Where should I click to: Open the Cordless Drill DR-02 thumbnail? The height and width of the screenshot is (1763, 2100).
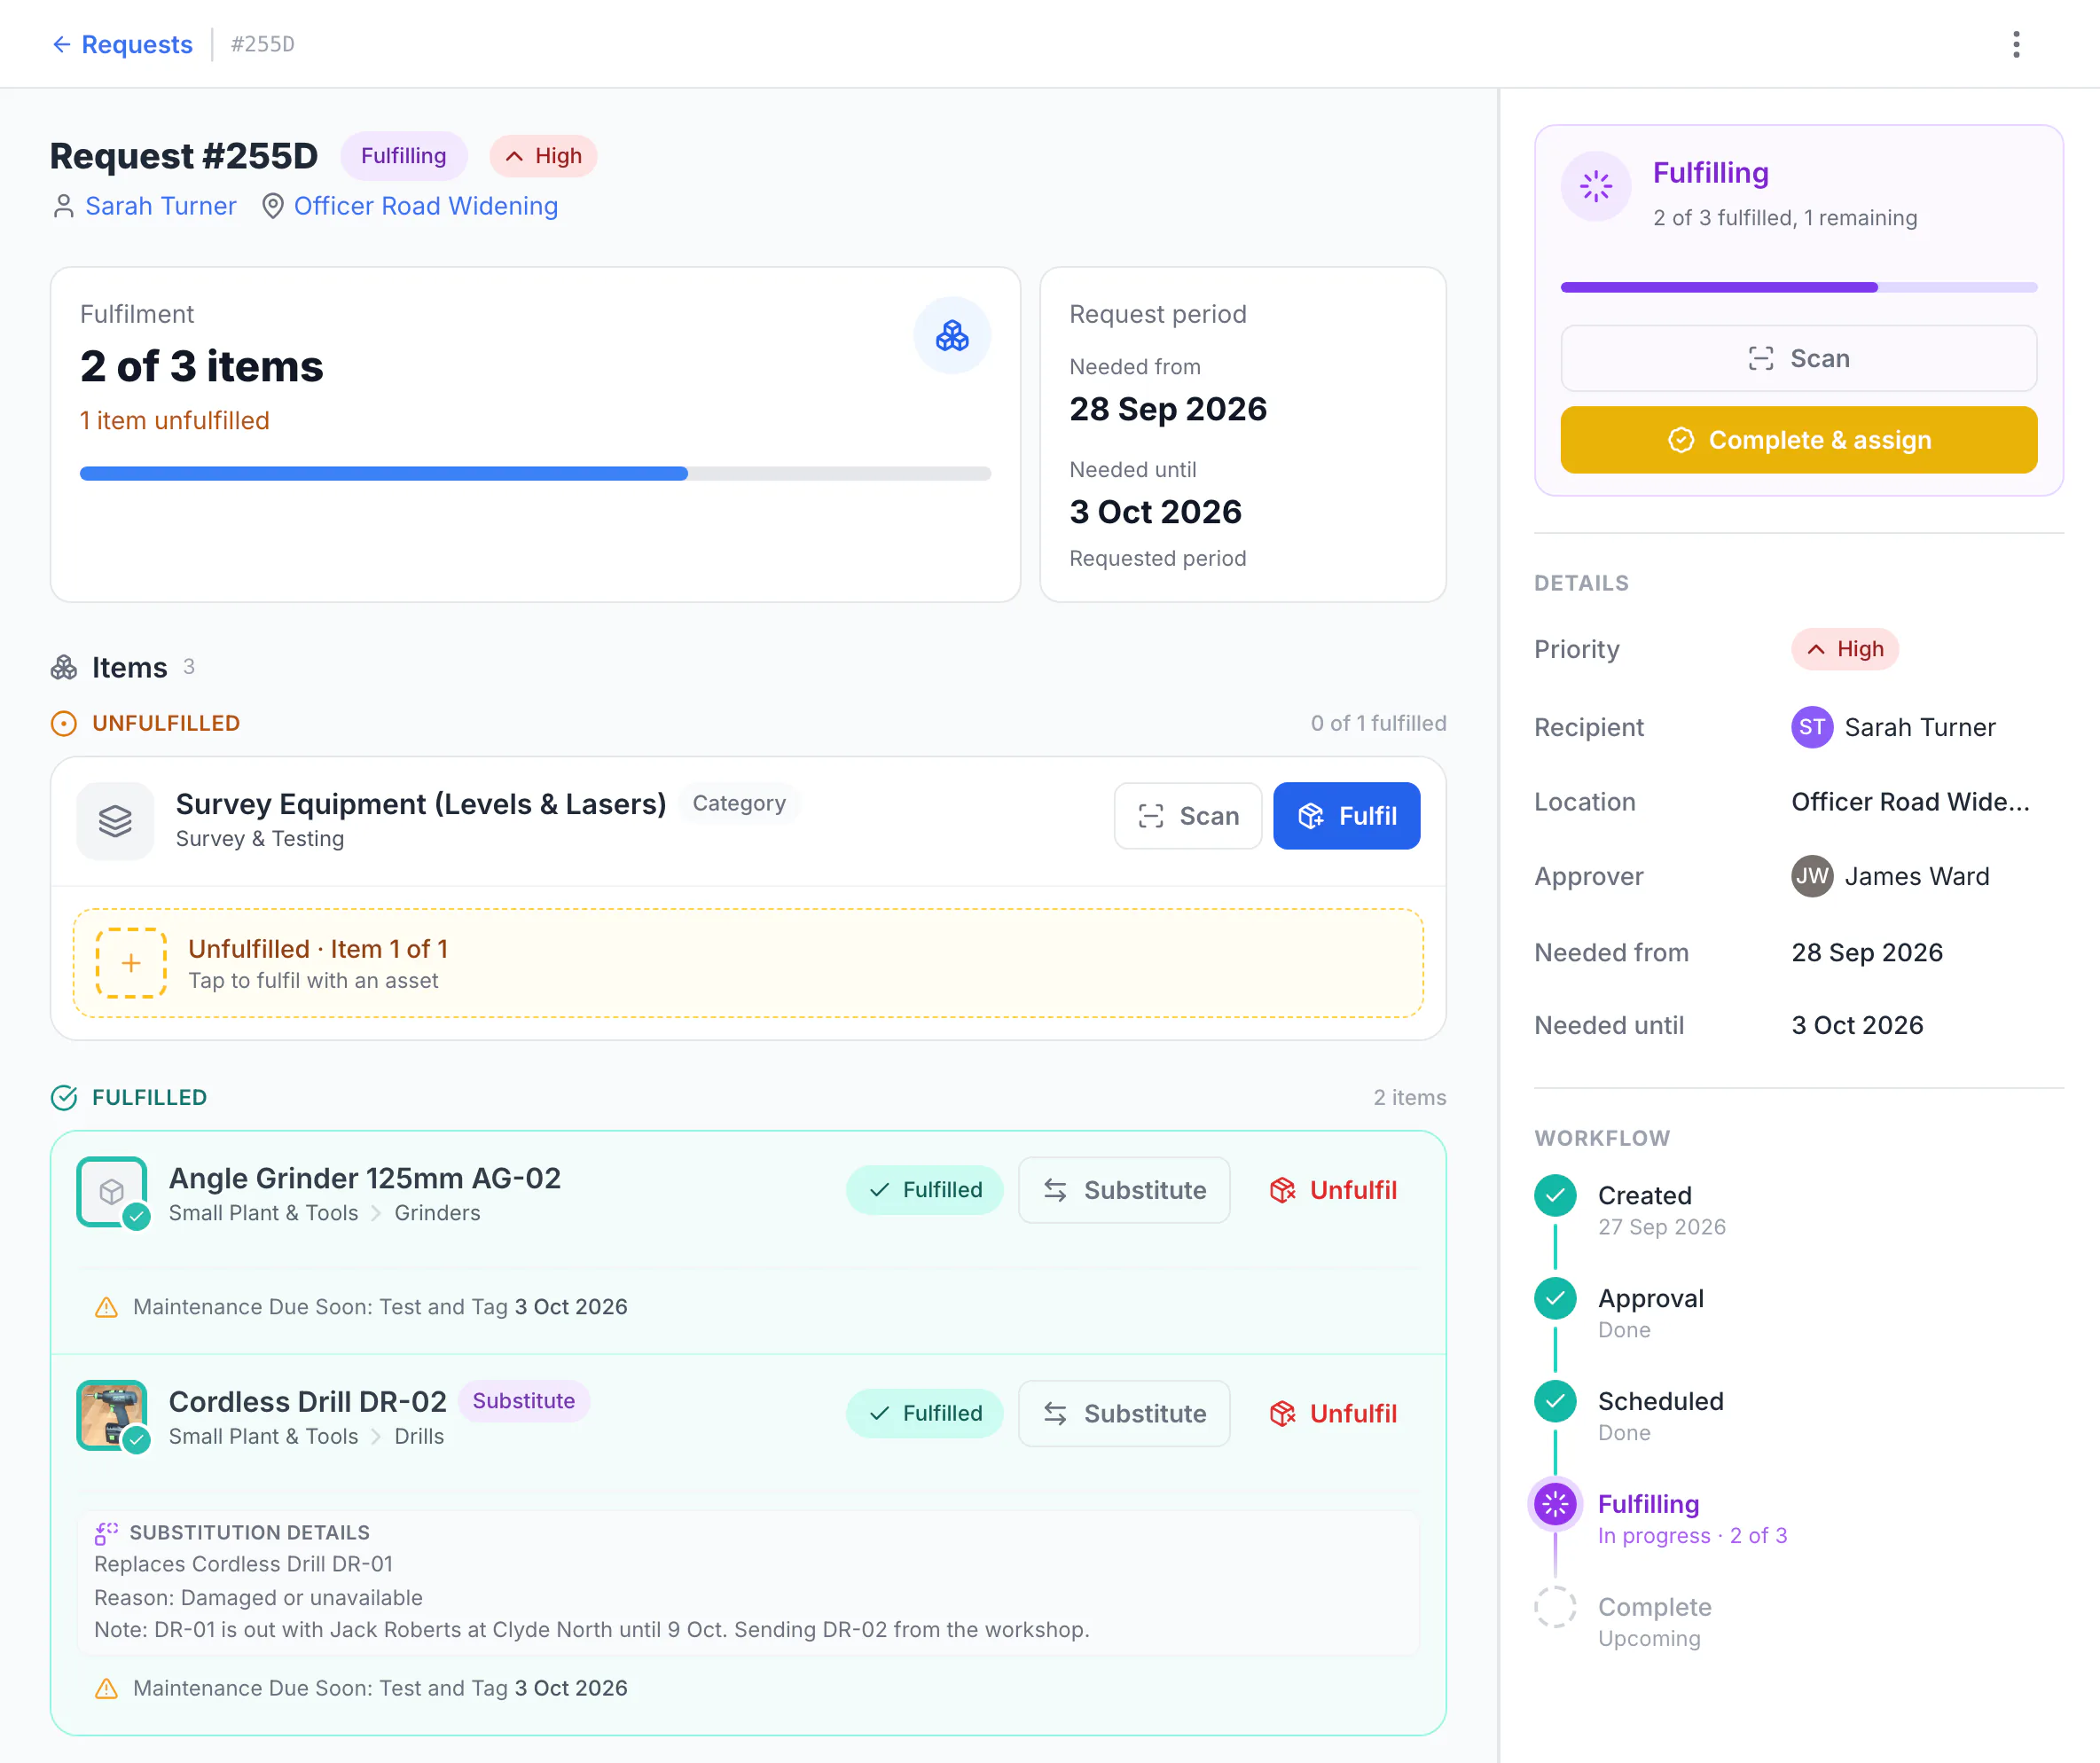click(112, 1415)
